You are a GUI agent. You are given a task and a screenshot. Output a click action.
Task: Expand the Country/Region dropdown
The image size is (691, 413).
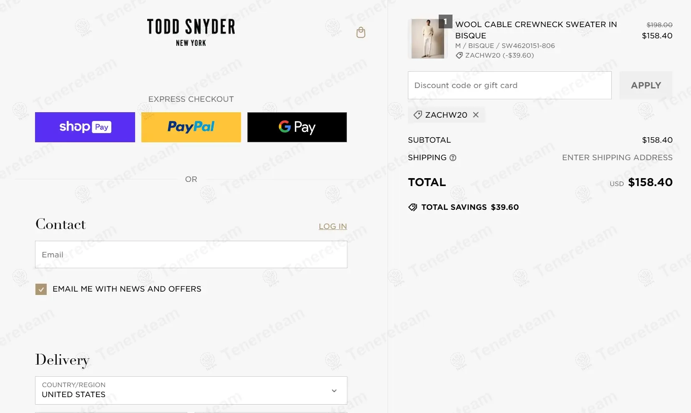pyautogui.click(x=191, y=390)
